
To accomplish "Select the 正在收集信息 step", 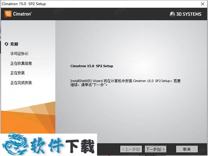I will pyautogui.click(x=21, y=64).
